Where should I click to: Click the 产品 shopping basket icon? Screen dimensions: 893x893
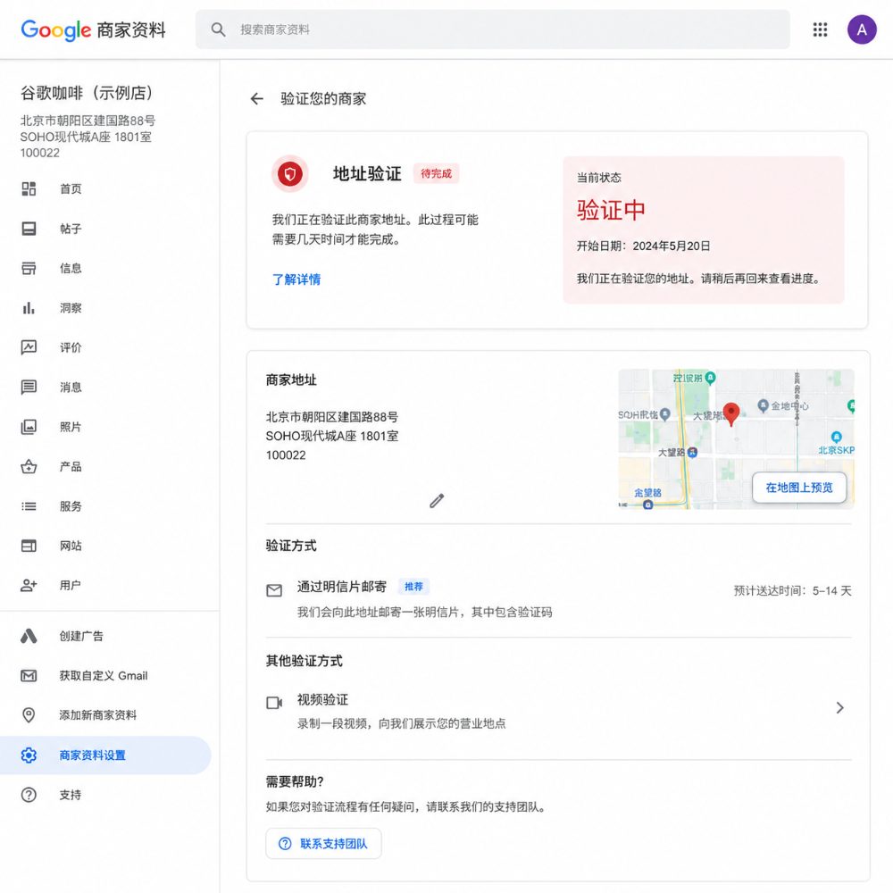click(x=29, y=466)
